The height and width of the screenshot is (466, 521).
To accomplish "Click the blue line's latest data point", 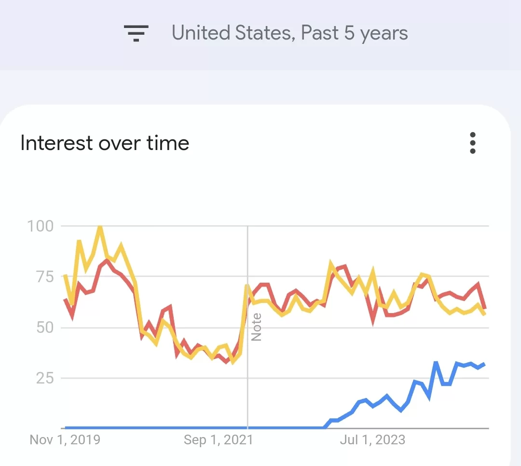I will pyautogui.click(x=484, y=364).
